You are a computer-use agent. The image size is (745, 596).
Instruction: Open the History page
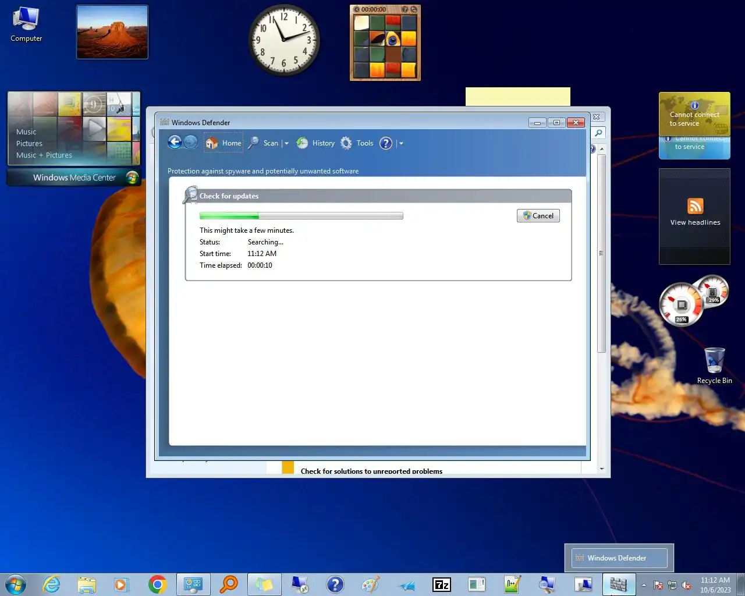pyautogui.click(x=315, y=143)
